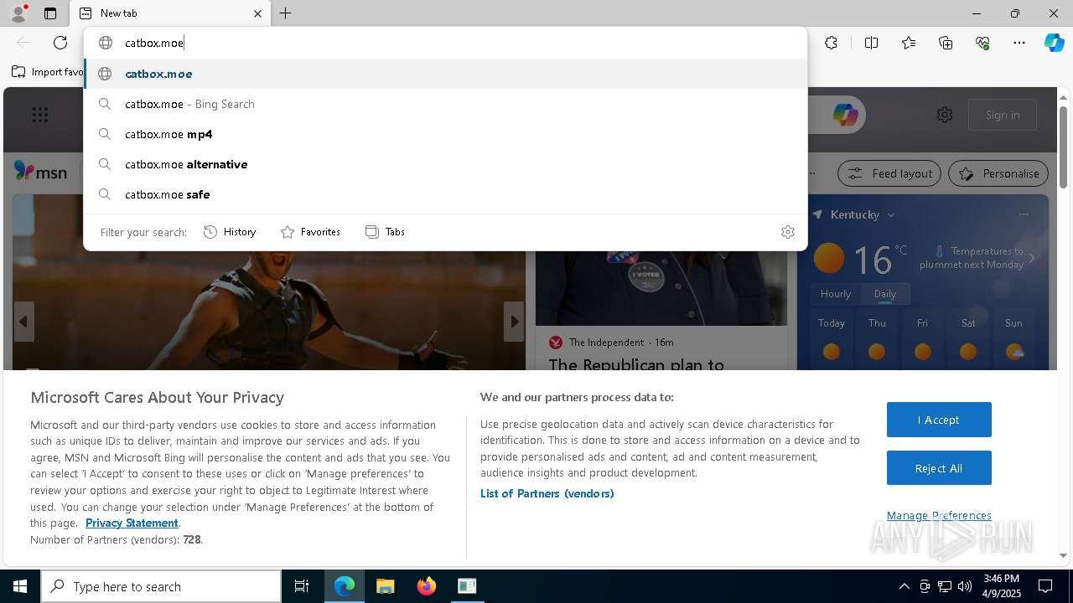1073x603 pixels.
Task: Click the Sign in button
Action: coord(1003,115)
